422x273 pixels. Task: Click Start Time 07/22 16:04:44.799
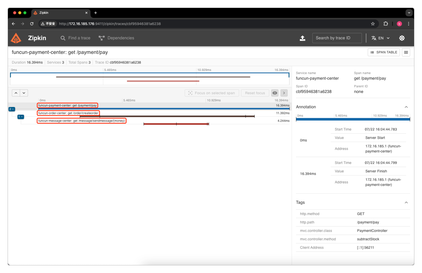click(381, 163)
